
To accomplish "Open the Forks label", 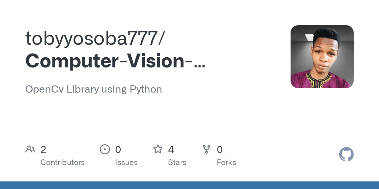I will 226,163.
